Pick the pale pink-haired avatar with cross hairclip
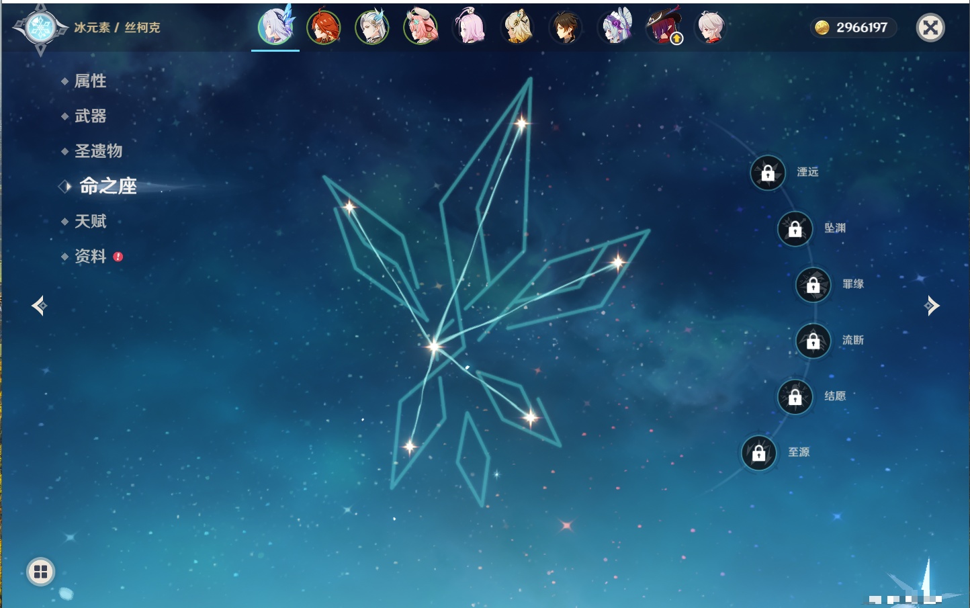The height and width of the screenshot is (608, 970). [469, 28]
